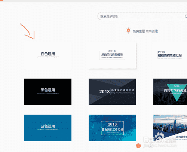Viewport: 187px width, 152px height.
Task: Pick the city skyline 2018 template
Action: [170, 128]
